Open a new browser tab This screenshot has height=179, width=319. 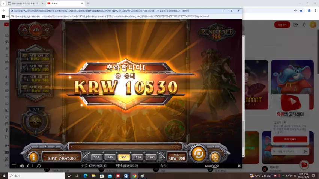88,3
